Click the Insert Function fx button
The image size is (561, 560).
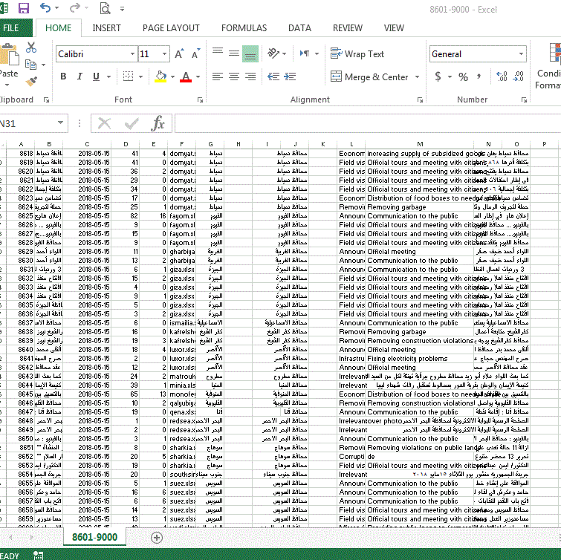[158, 123]
